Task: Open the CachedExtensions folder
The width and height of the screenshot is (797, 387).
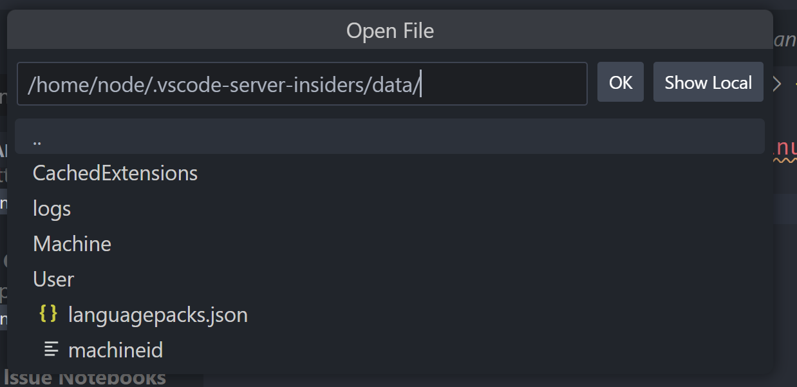Action: point(115,173)
